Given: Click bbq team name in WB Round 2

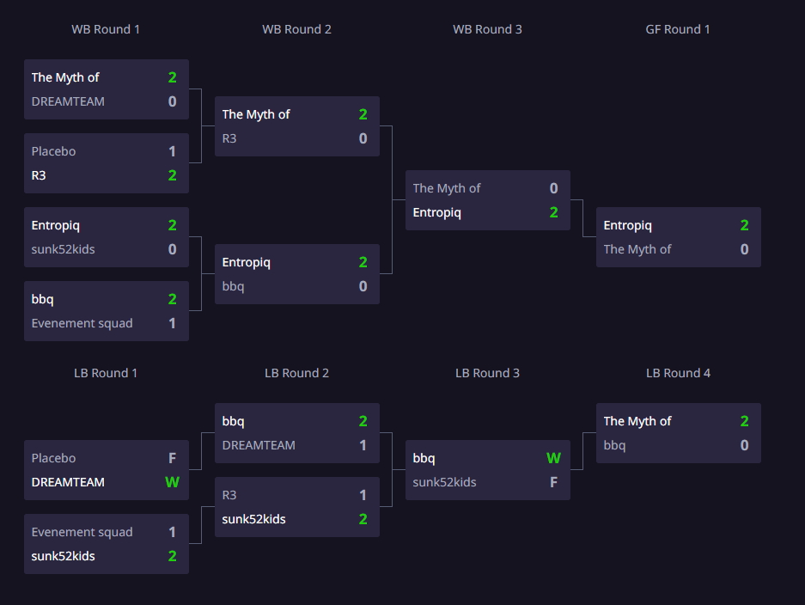Looking at the screenshot, I should 234,286.
